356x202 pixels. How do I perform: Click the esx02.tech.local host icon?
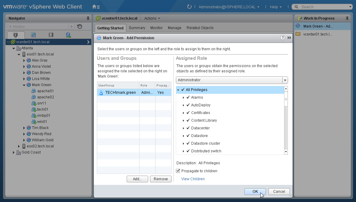(x=24, y=146)
